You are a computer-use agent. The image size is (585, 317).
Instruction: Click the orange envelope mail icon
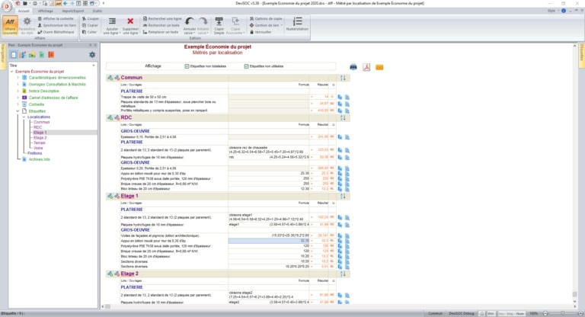pyautogui.click(x=379, y=67)
